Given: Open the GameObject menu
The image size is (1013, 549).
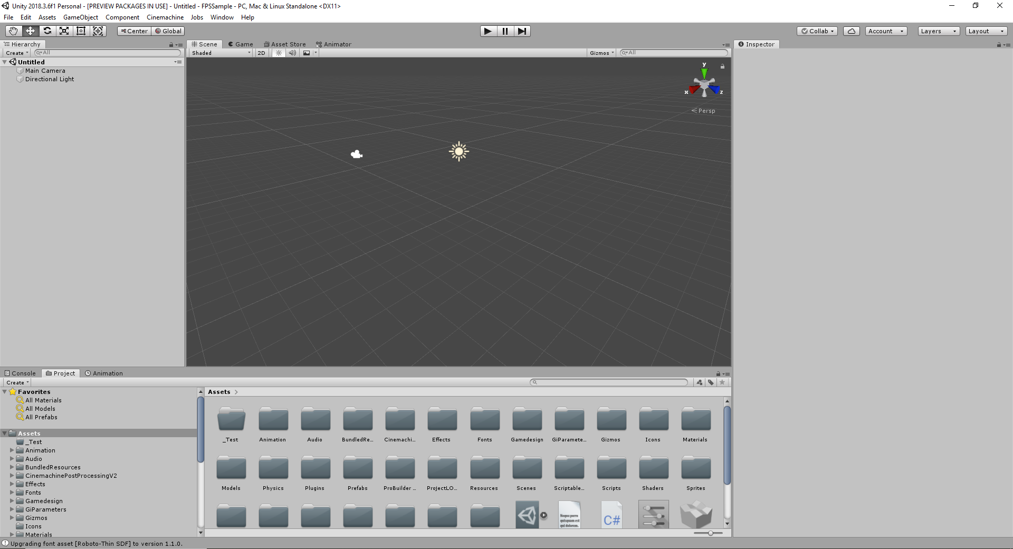Looking at the screenshot, I should [x=81, y=17].
